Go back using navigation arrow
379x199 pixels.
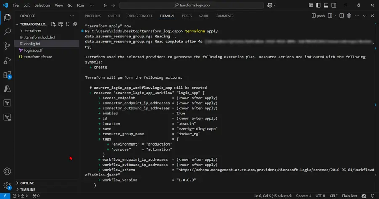click(105, 5)
